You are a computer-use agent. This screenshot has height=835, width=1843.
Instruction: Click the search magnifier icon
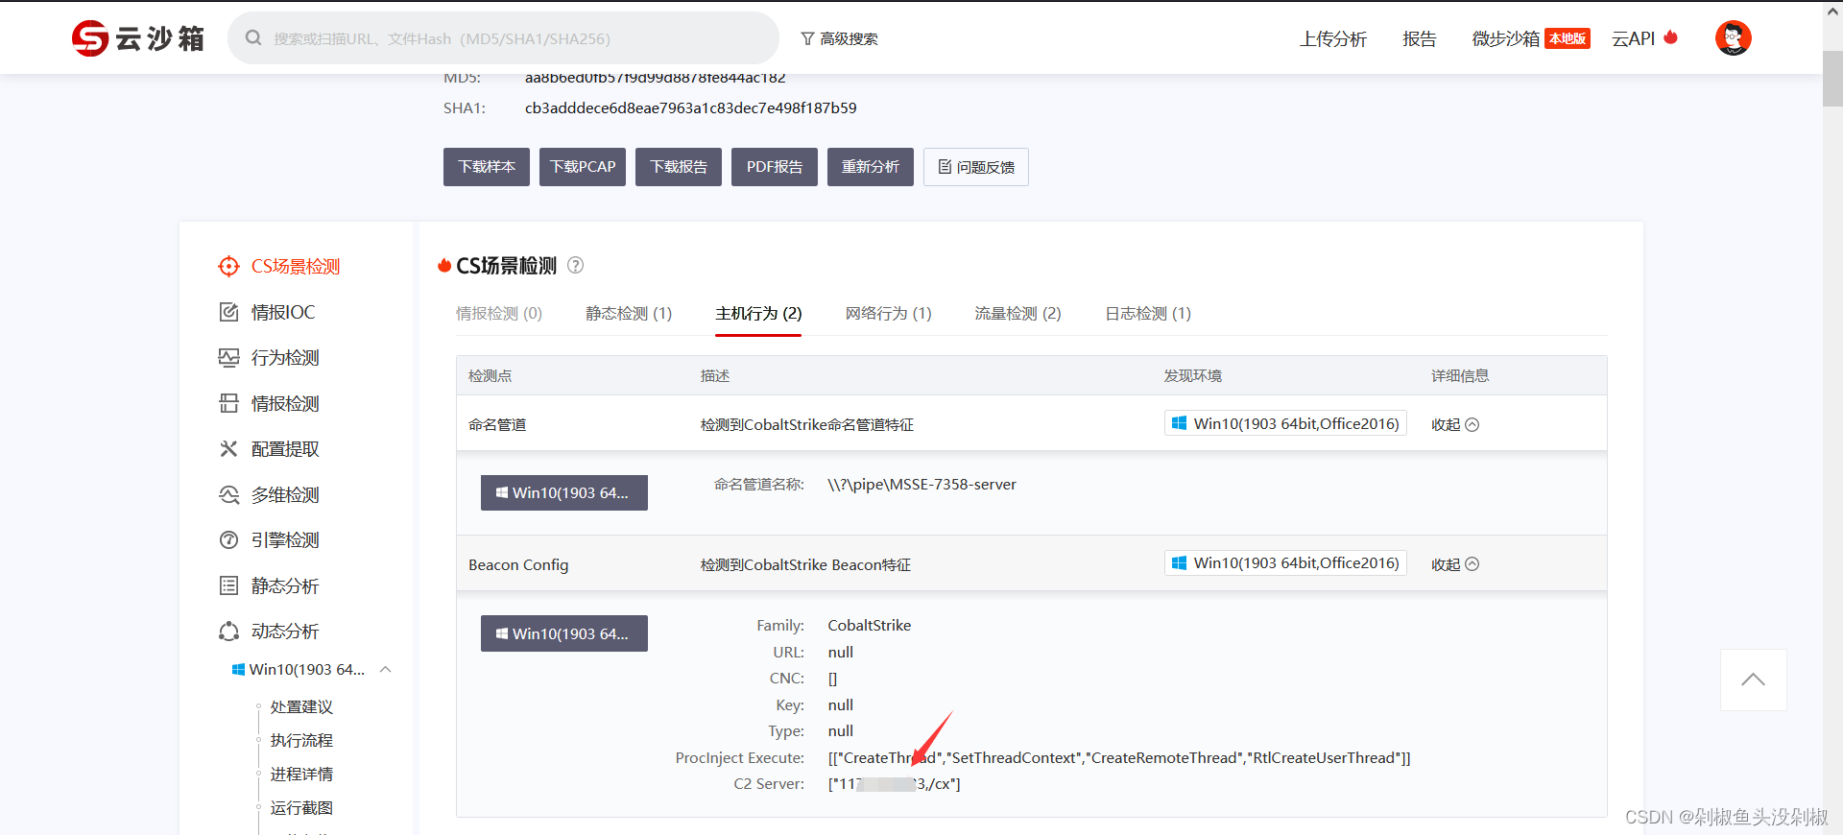point(253,38)
